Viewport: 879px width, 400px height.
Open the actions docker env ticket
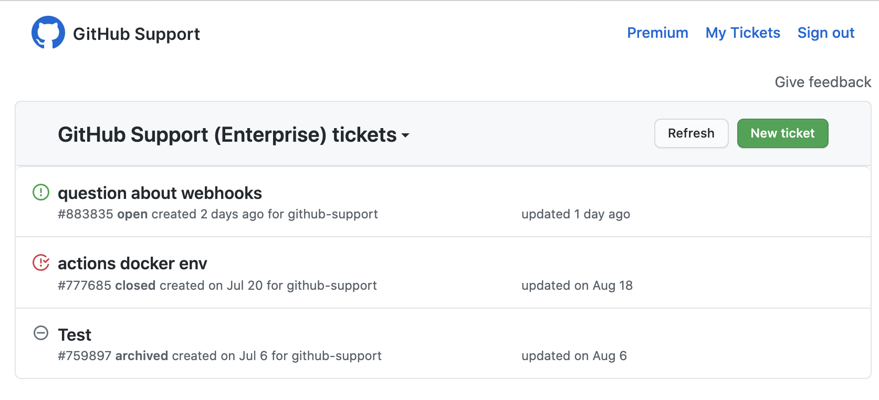pyautogui.click(x=132, y=263)
